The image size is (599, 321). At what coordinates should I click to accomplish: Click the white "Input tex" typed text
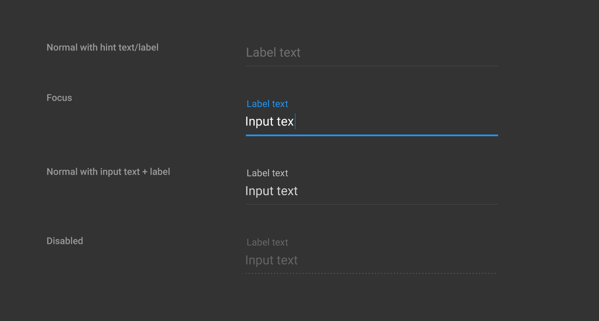tap(269, 122)
